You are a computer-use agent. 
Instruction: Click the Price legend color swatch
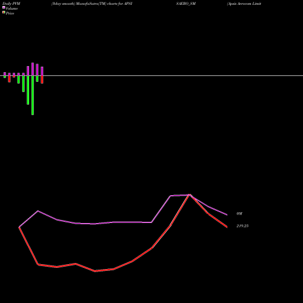(x=4, y=13)
